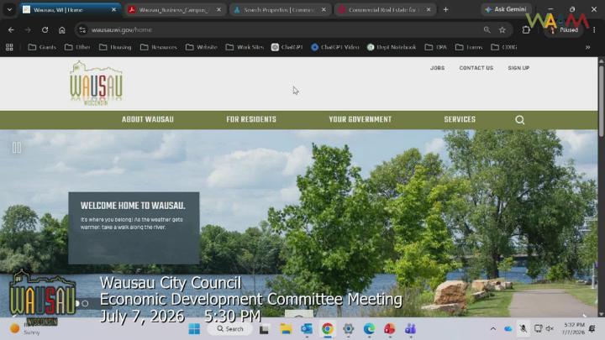Screen dimensions: 605x340
Task: Open the clock and date in taskbar
Action: click(x=573, y=328)
